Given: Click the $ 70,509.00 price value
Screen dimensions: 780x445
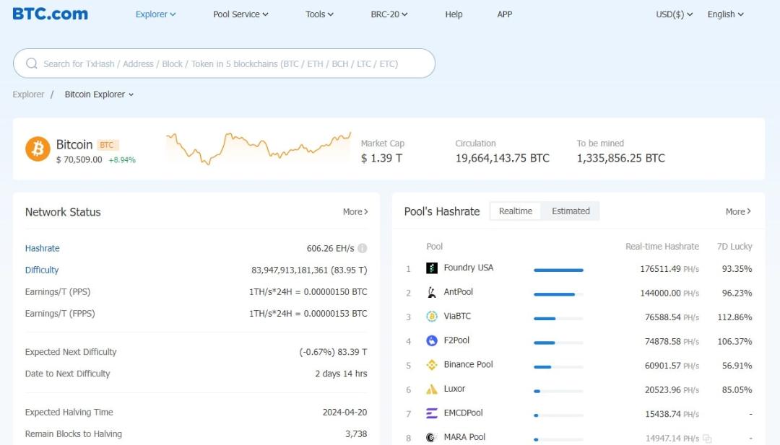Looking at the screenshot, I should coord(79,160).
